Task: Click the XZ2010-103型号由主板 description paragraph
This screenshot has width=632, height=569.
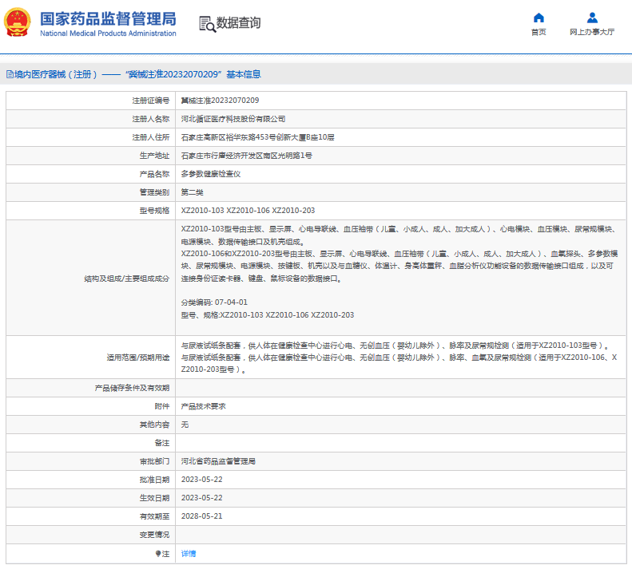Action: point(399,235)
